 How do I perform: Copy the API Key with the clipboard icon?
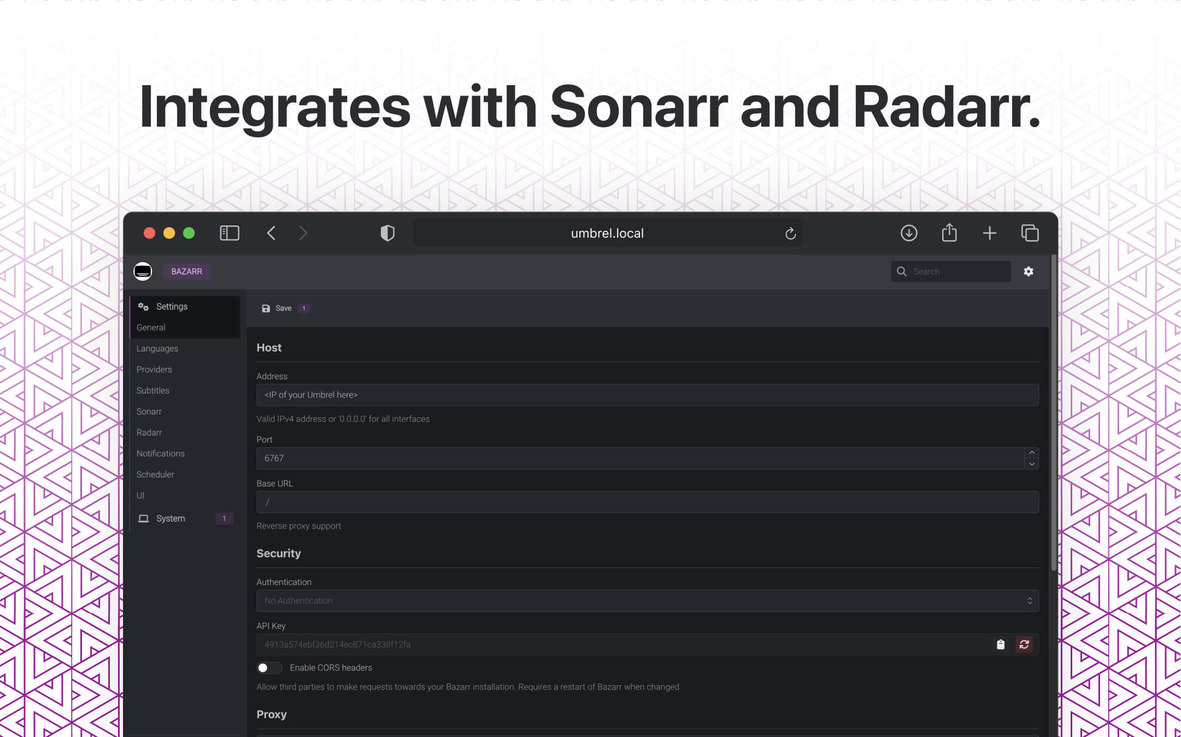(1001, 645)
